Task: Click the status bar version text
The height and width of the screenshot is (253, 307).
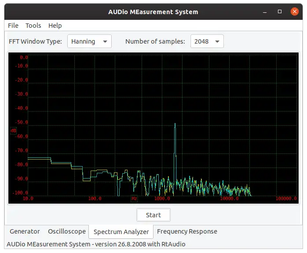Action: pyautogui.click(x=96, y=244)
